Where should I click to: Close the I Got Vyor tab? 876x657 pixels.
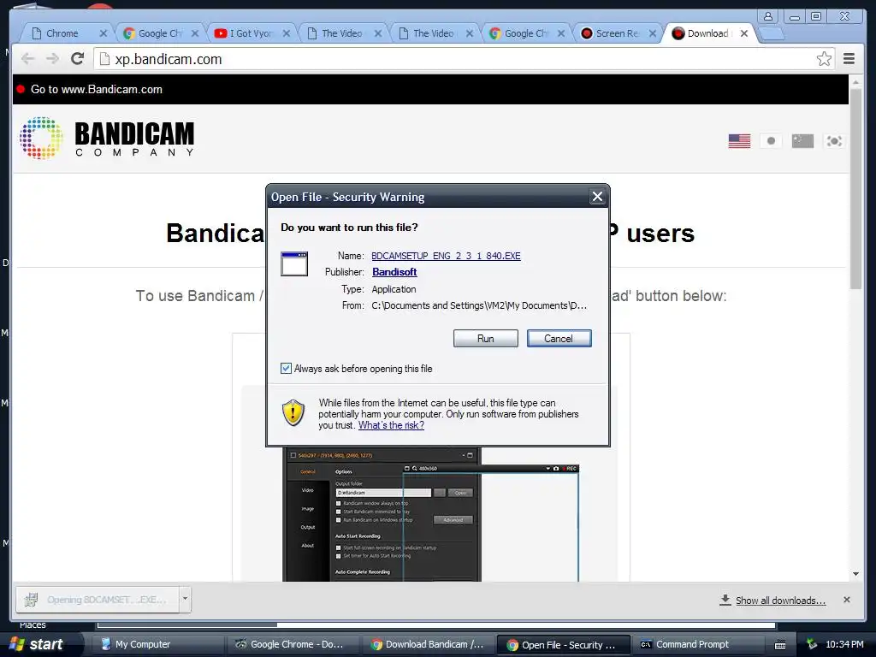(x=286, y=33)
